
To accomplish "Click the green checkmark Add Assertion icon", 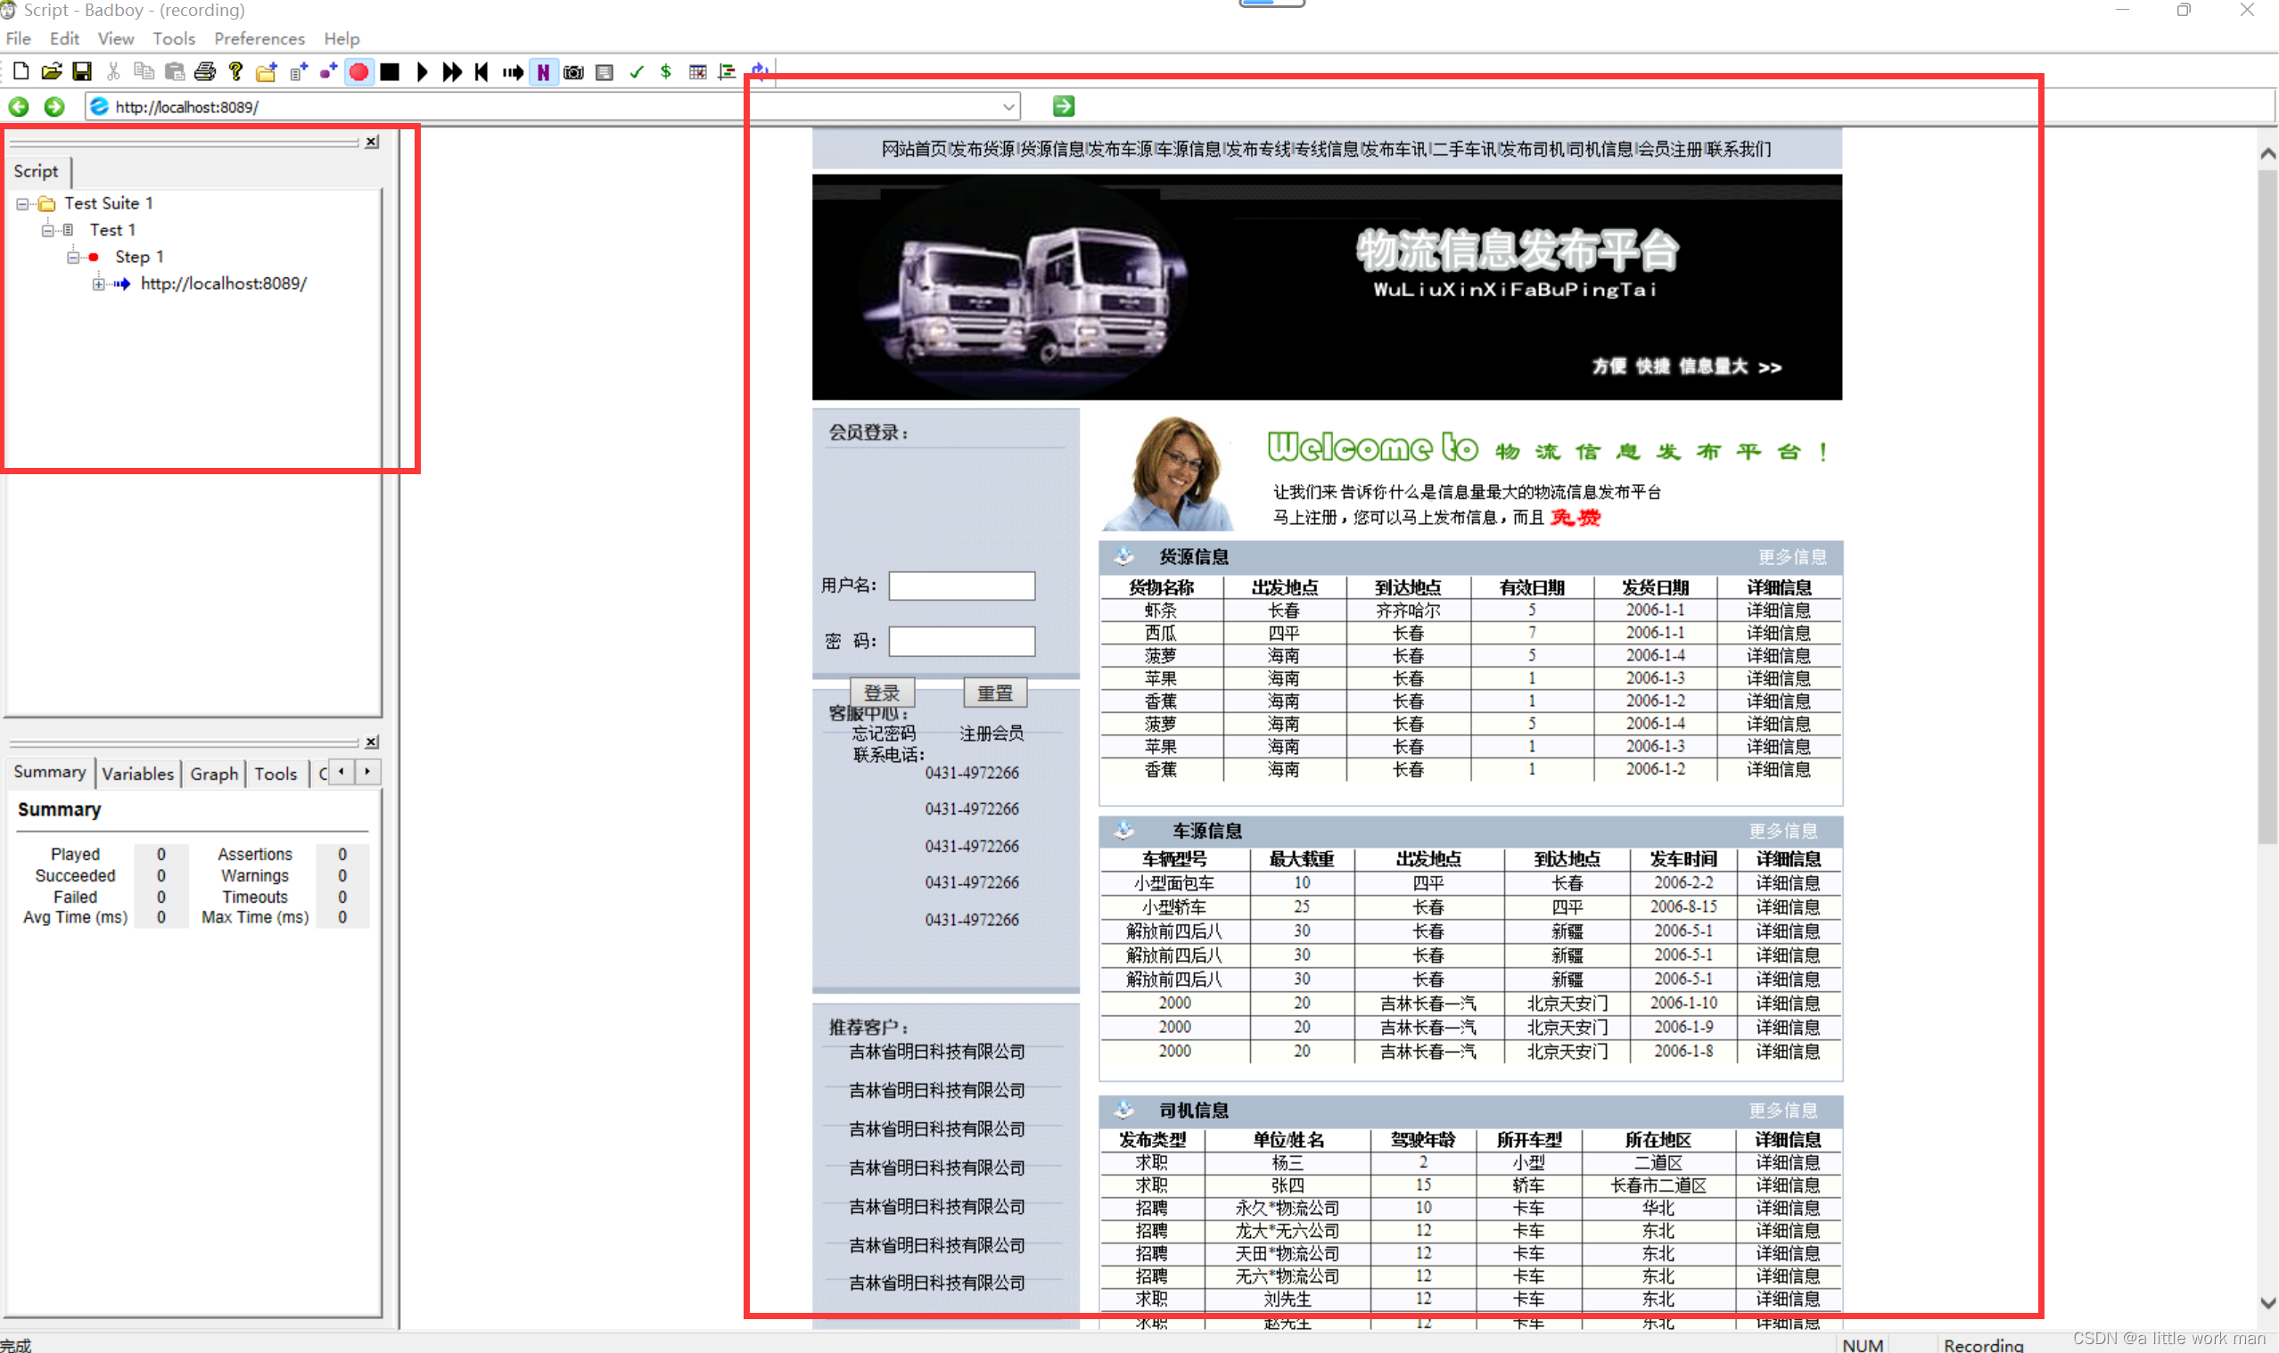I will point(637,72).
